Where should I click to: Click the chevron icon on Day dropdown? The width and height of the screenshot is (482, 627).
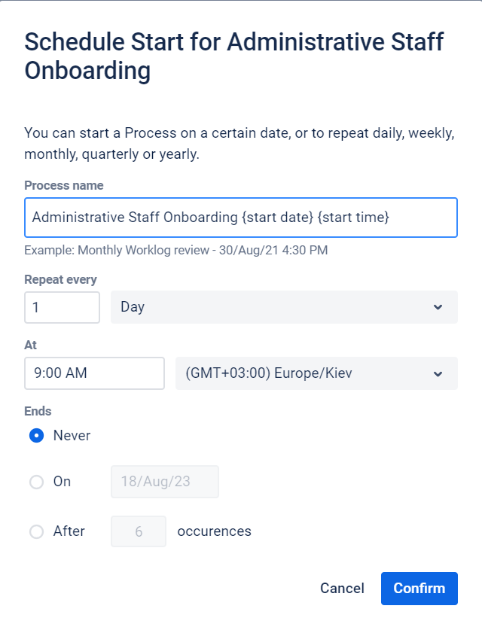point(438,307)
